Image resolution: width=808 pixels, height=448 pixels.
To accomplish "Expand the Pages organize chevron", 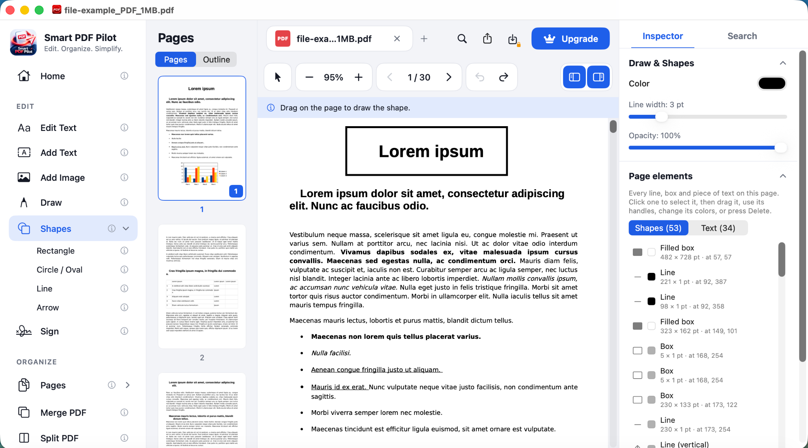I will coord(127,385).
